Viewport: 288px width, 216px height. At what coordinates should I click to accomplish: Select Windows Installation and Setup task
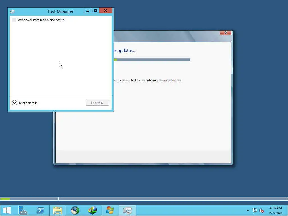coord(60,20)
